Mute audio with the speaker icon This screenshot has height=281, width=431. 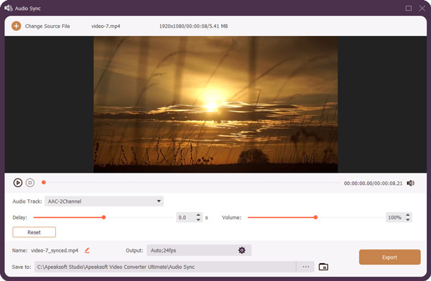411,183
